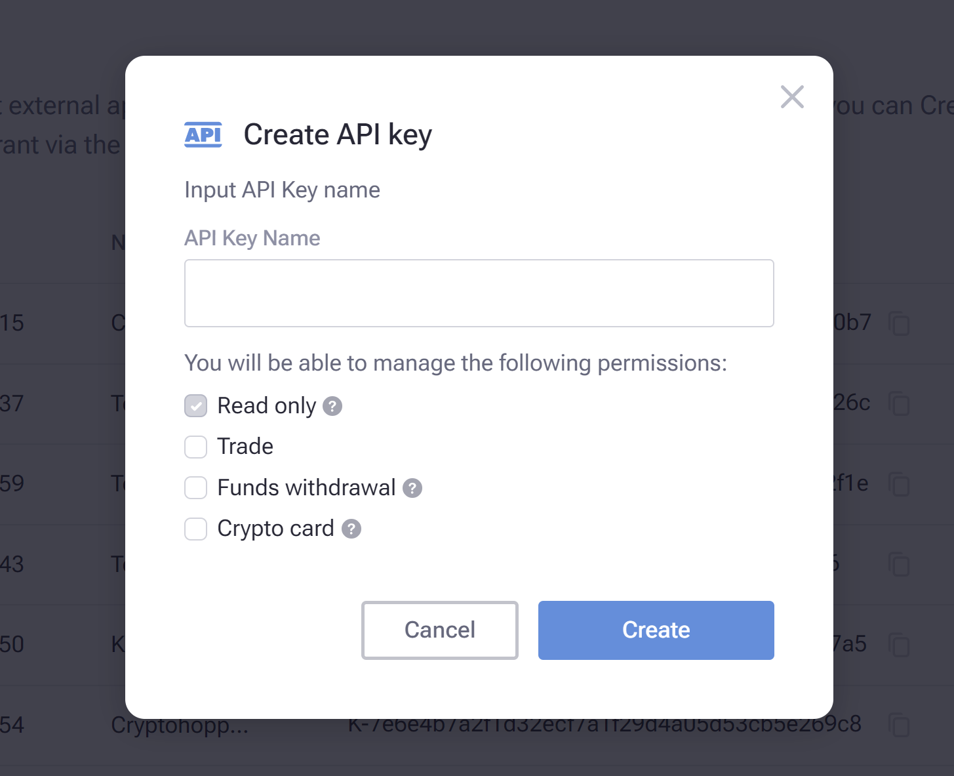954x776 pixels.
Task: Toggle the Read only checkbox
Action: pos(196,406)
